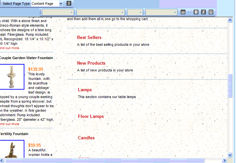The width and height of the screenshot is (236, 163).
Task: Open the Select Page Type dropdown
Action: tap(61, 4)
